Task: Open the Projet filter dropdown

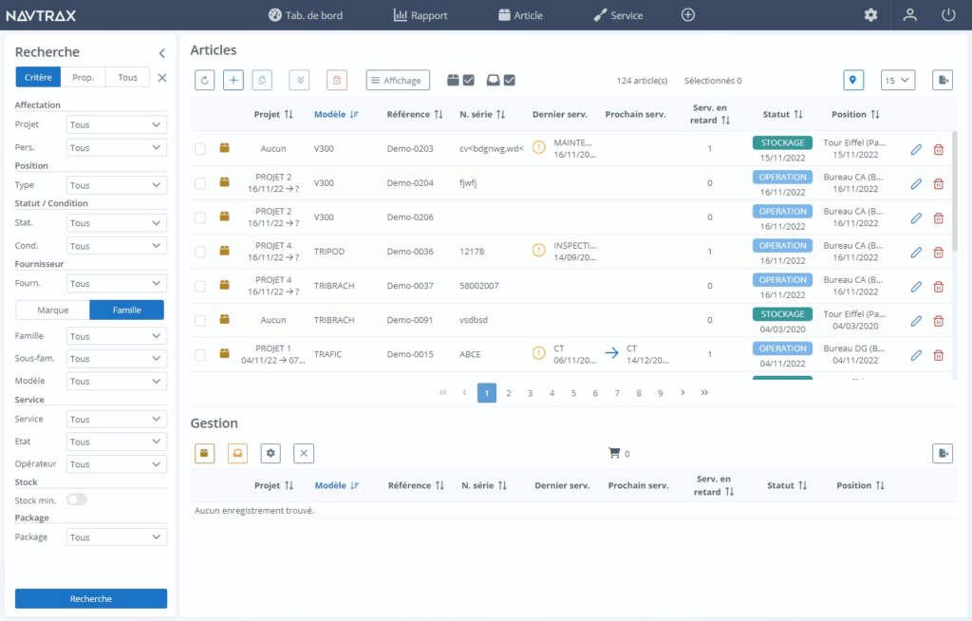Action: 116,123
